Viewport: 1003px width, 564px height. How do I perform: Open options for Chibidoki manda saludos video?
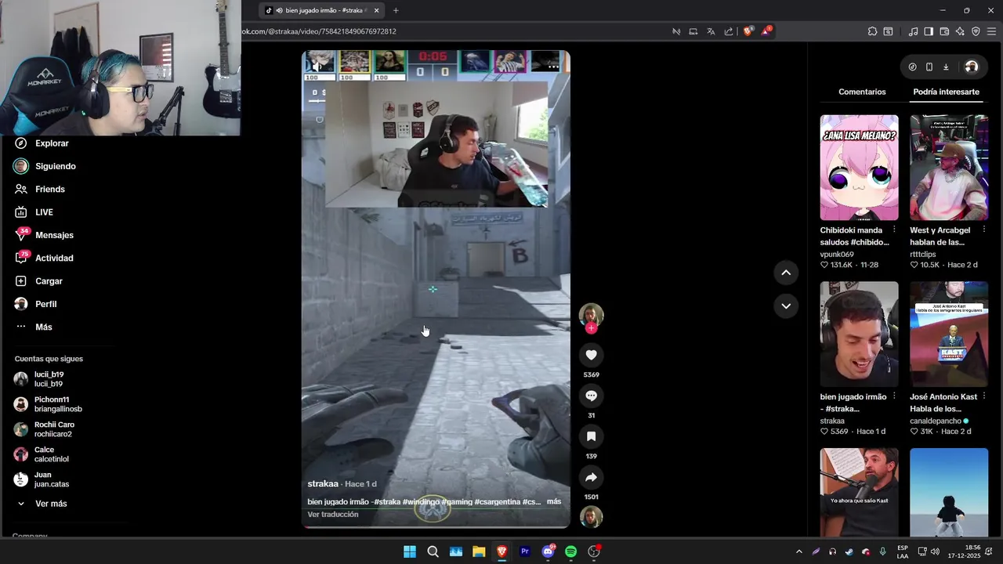click(894, 230)
